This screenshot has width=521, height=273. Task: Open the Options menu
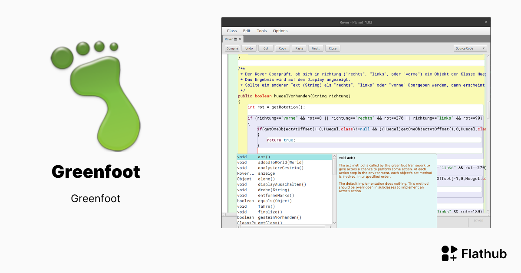280,30
